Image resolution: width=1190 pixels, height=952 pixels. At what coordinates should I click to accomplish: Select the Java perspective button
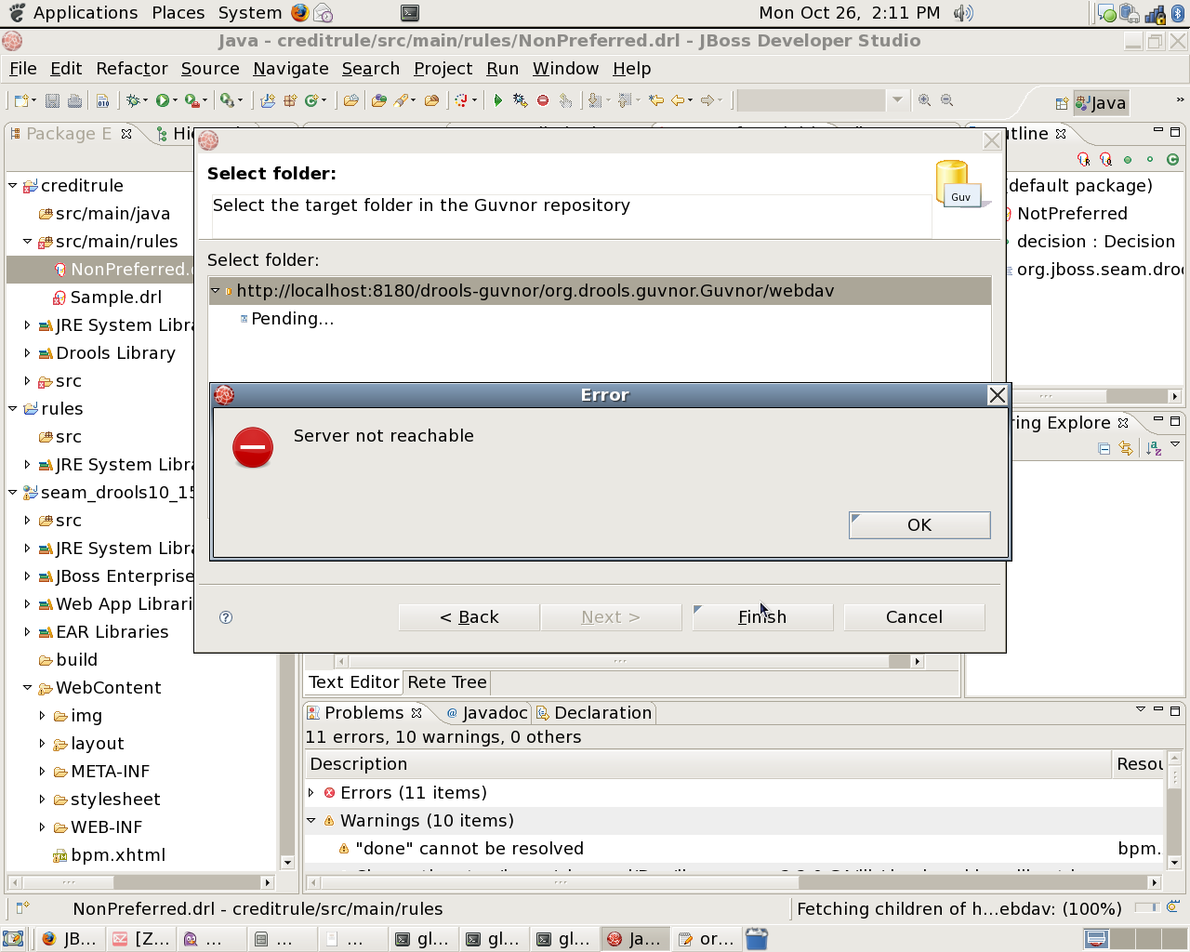[1101, 103]
